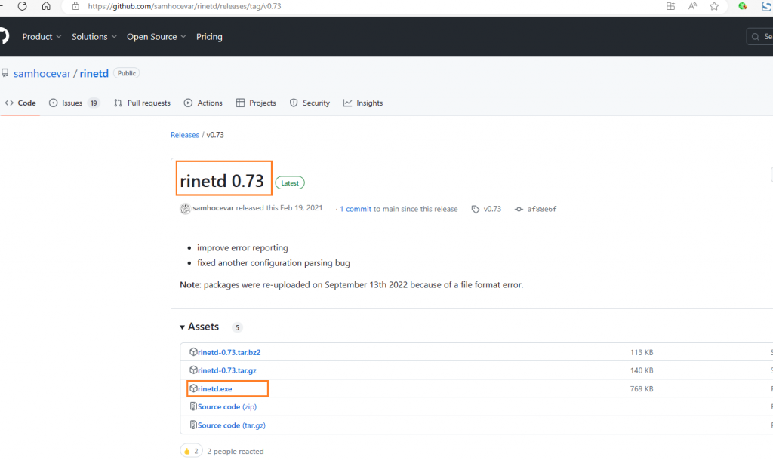Bookmark page with the star icon
Screen dimensions: 773x460
[x=714, y=6]
